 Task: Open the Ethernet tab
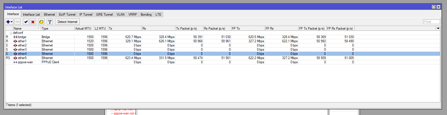50,15
